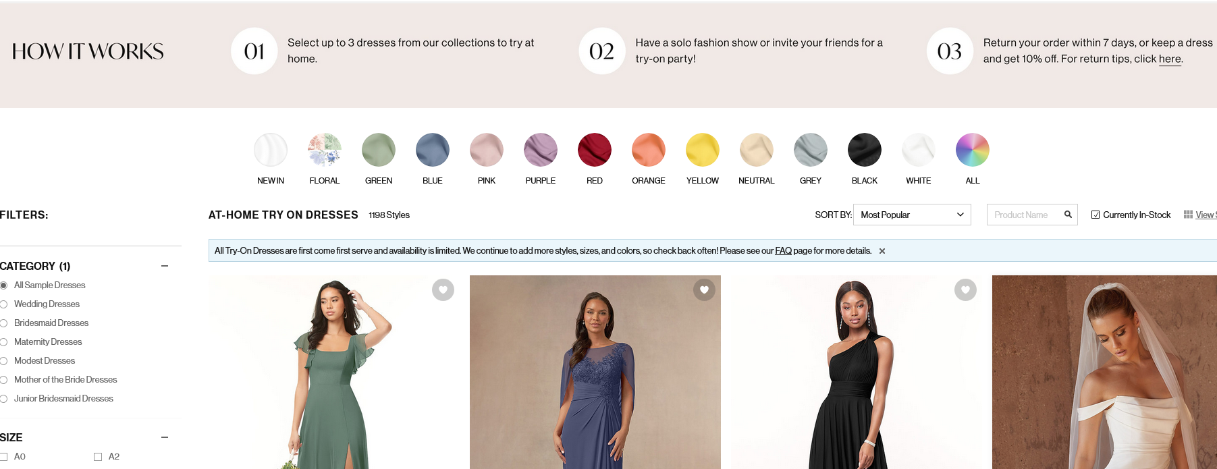Collapse the CATEGORY filter section
Viewport: 1217px width, 469px height.
pos(164,266)
